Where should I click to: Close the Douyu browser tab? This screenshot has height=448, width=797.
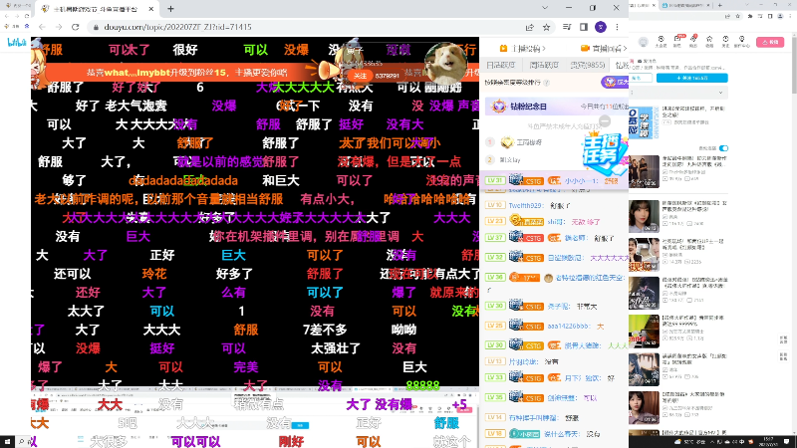coord(151,9)
